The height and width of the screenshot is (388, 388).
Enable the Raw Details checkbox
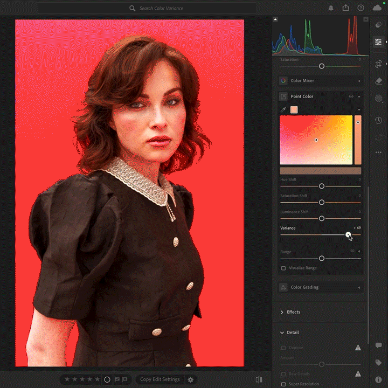tap(283, 373)
